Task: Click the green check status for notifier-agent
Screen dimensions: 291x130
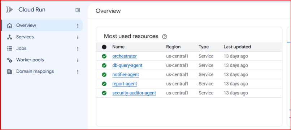Action: (104, 75)
